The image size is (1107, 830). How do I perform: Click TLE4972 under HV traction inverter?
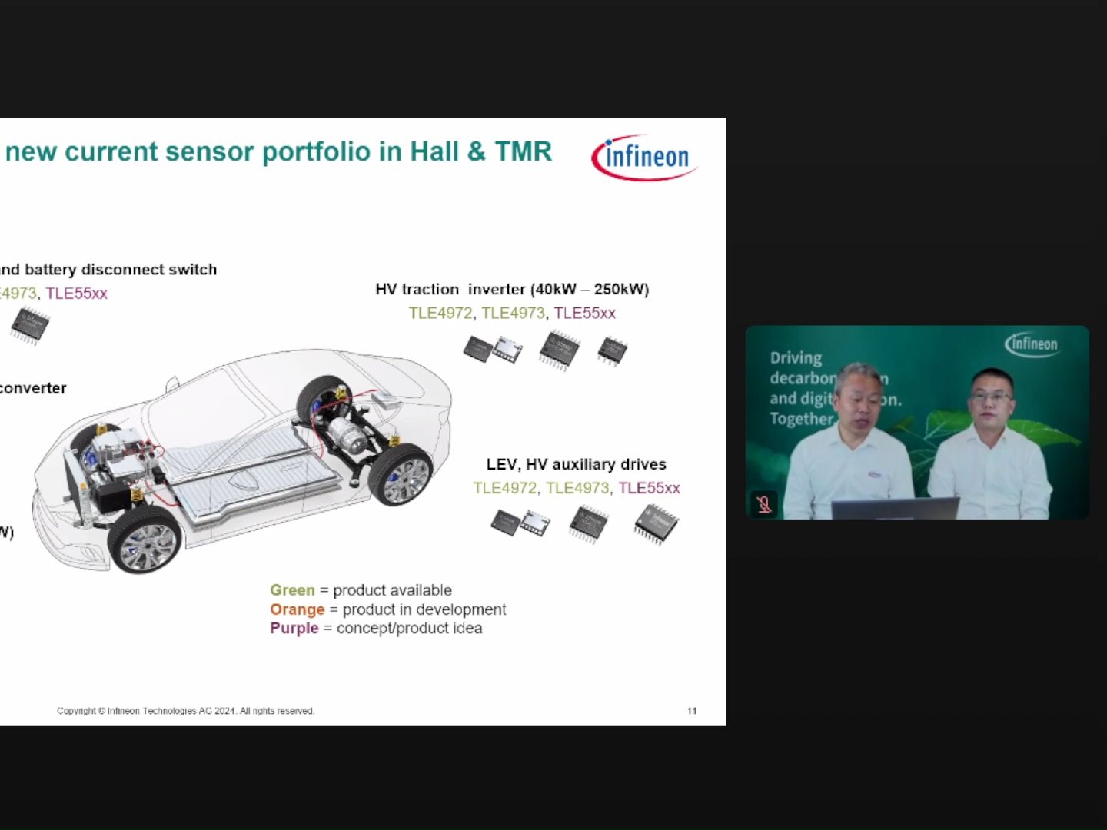pos(440,313)
